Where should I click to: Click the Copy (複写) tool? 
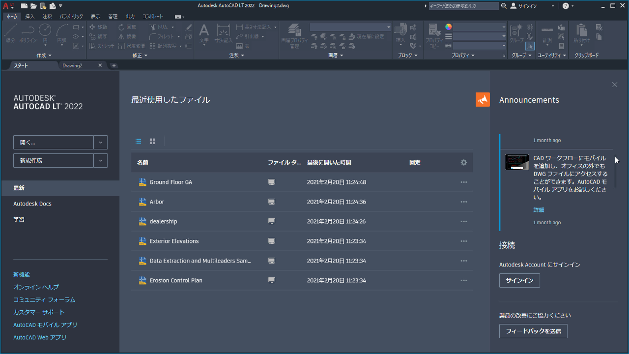(x=98, y=36)
